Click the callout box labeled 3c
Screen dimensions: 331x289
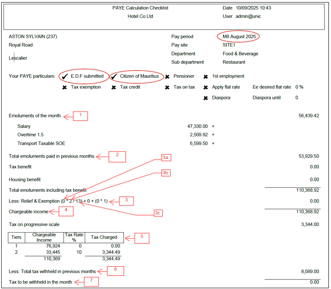pos(158,213)
